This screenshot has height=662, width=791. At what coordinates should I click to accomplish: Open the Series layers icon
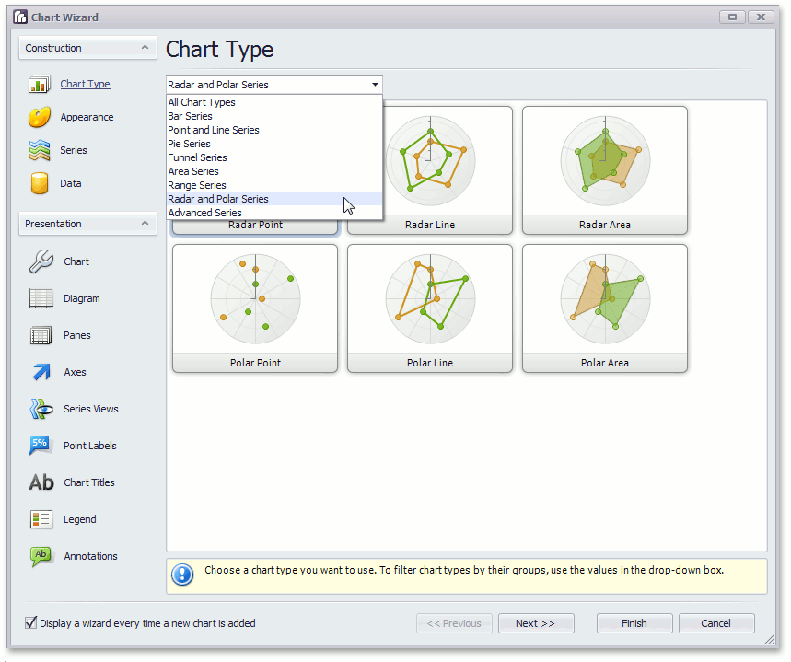pyautogui.click(x=39, y=151)
